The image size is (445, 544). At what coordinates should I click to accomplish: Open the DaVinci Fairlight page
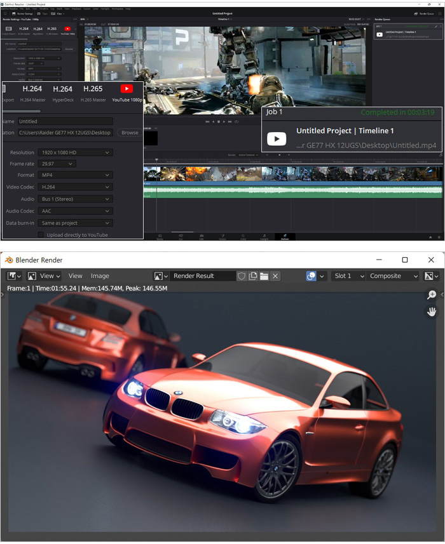(264, 237)
